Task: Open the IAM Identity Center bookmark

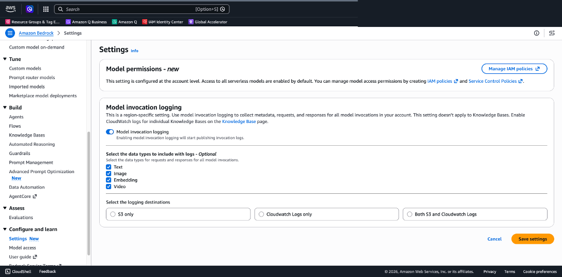Action: click(162, 22)
